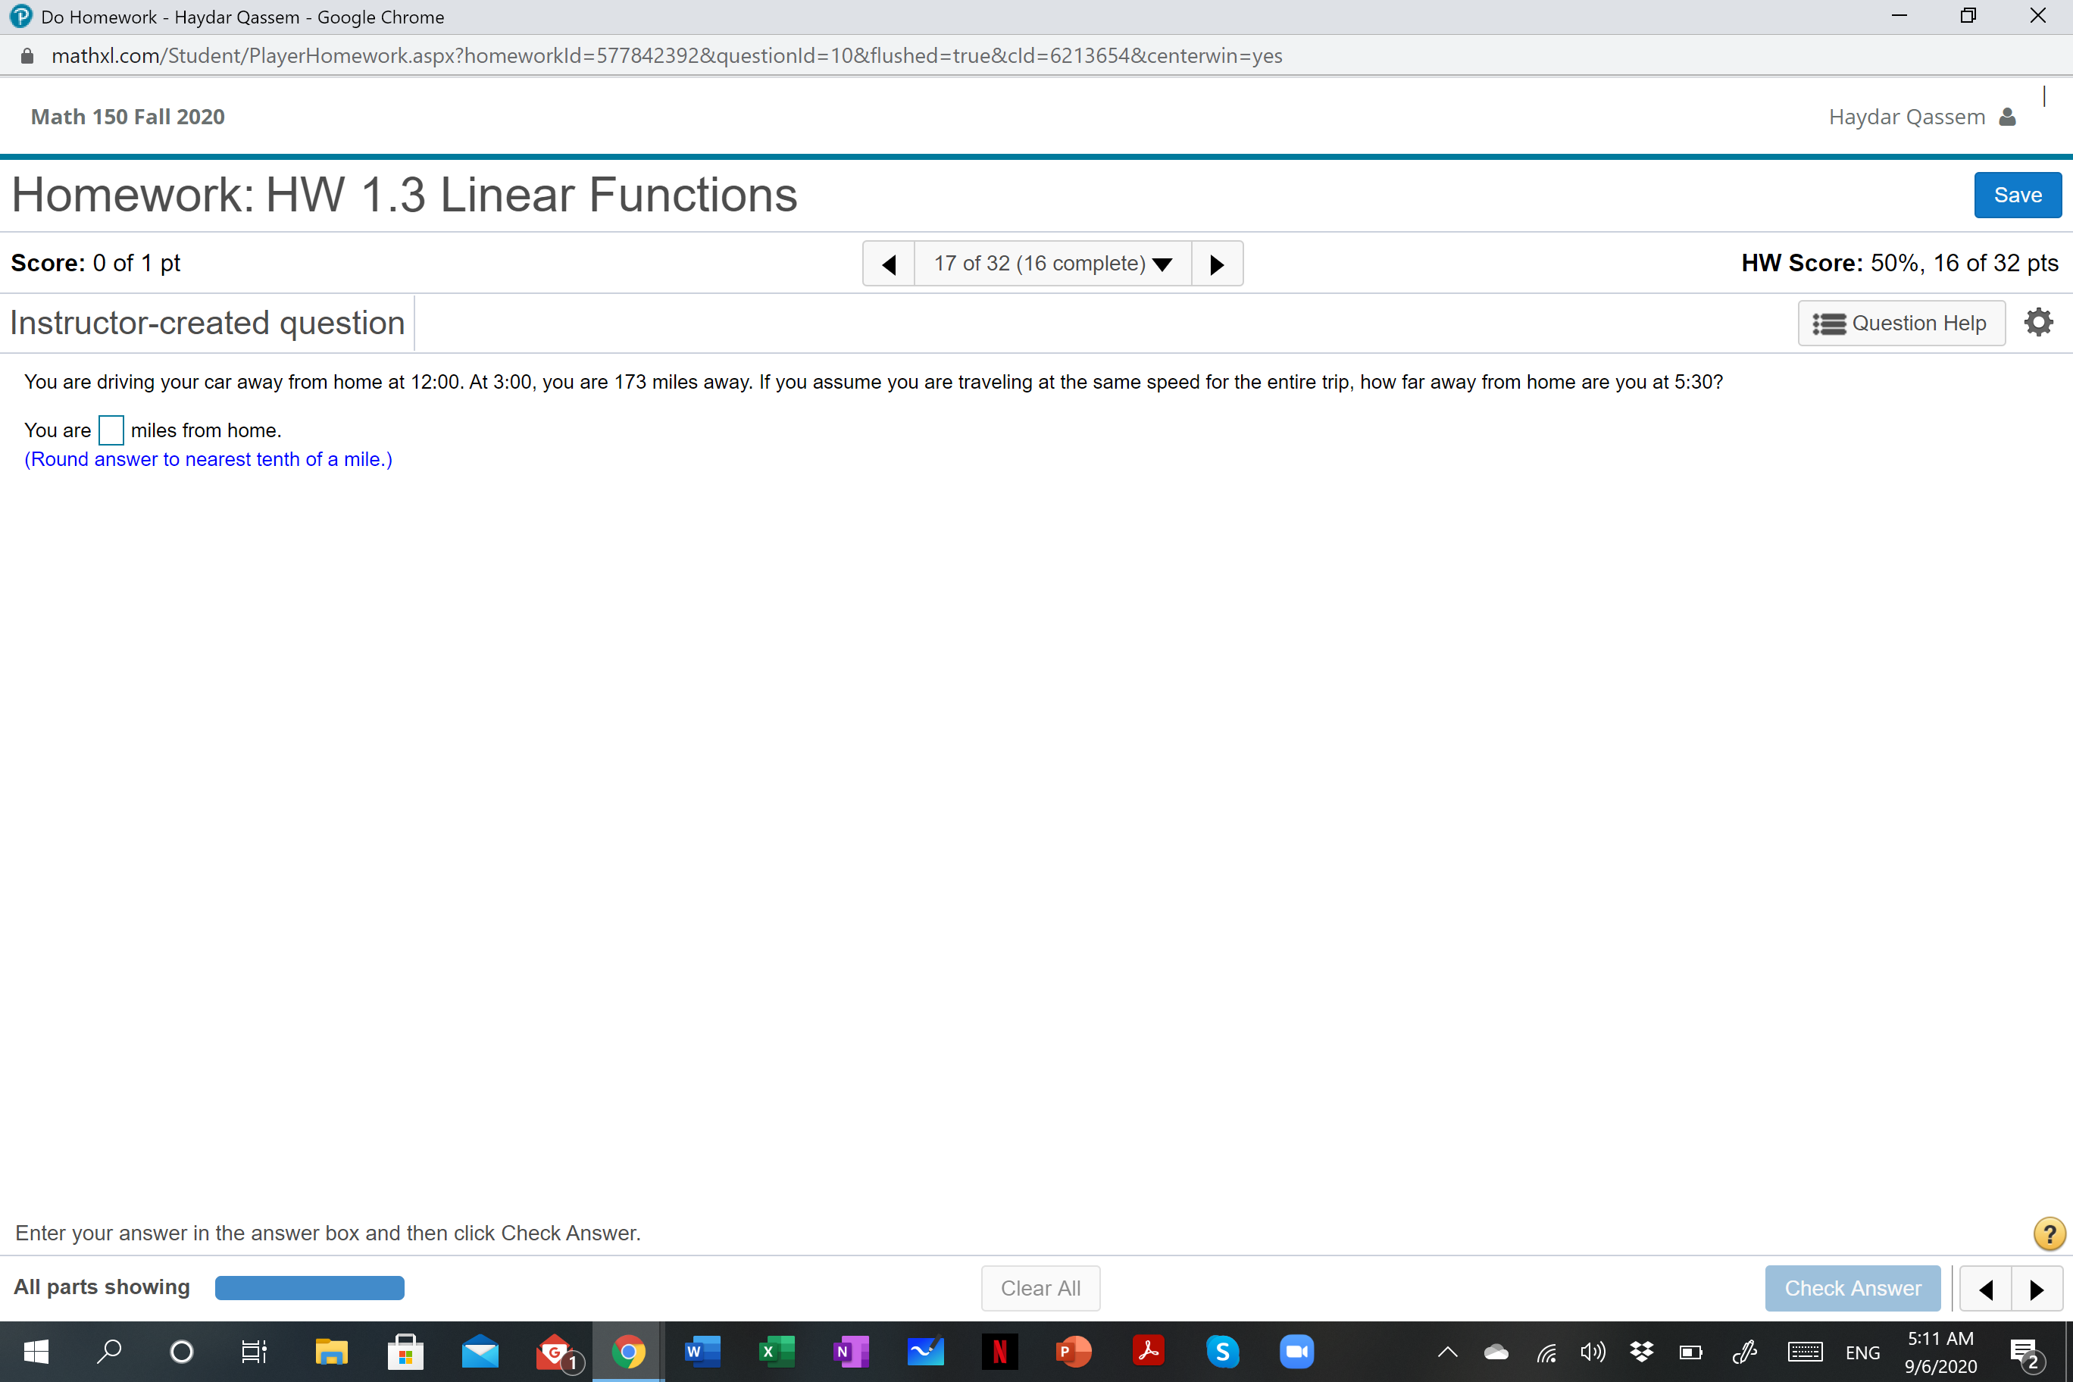Click the miles answer input box
This screenshot has height=1382, width=2073.
pyautogui.click(x=111, y=430)
